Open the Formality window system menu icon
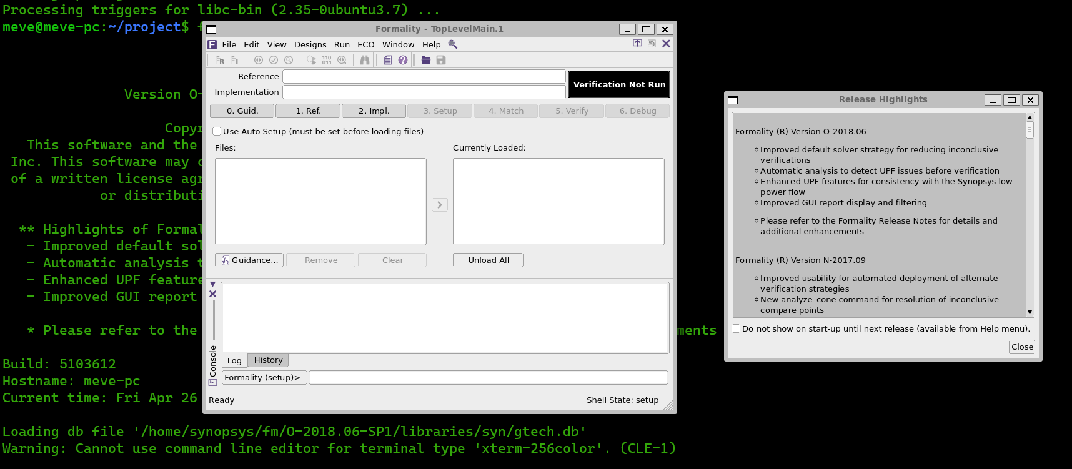This screenshot has width=1072, height=469. click(211, 29)
